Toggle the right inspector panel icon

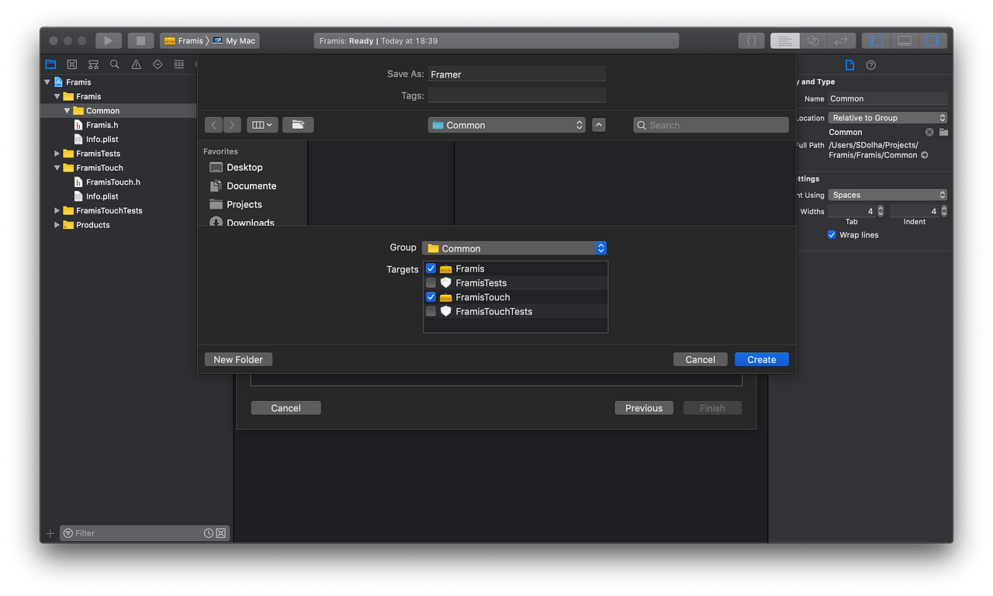click(932, 40)
